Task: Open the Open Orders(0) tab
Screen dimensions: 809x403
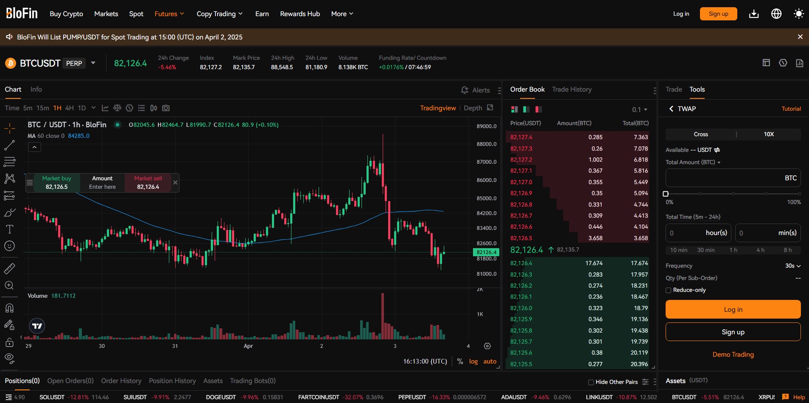Action: (x=70, y=381)
